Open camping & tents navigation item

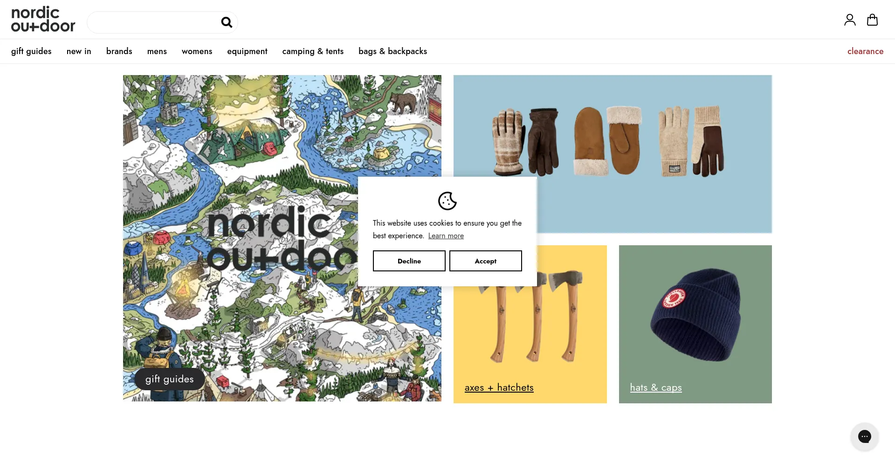(x=312, y=51)
